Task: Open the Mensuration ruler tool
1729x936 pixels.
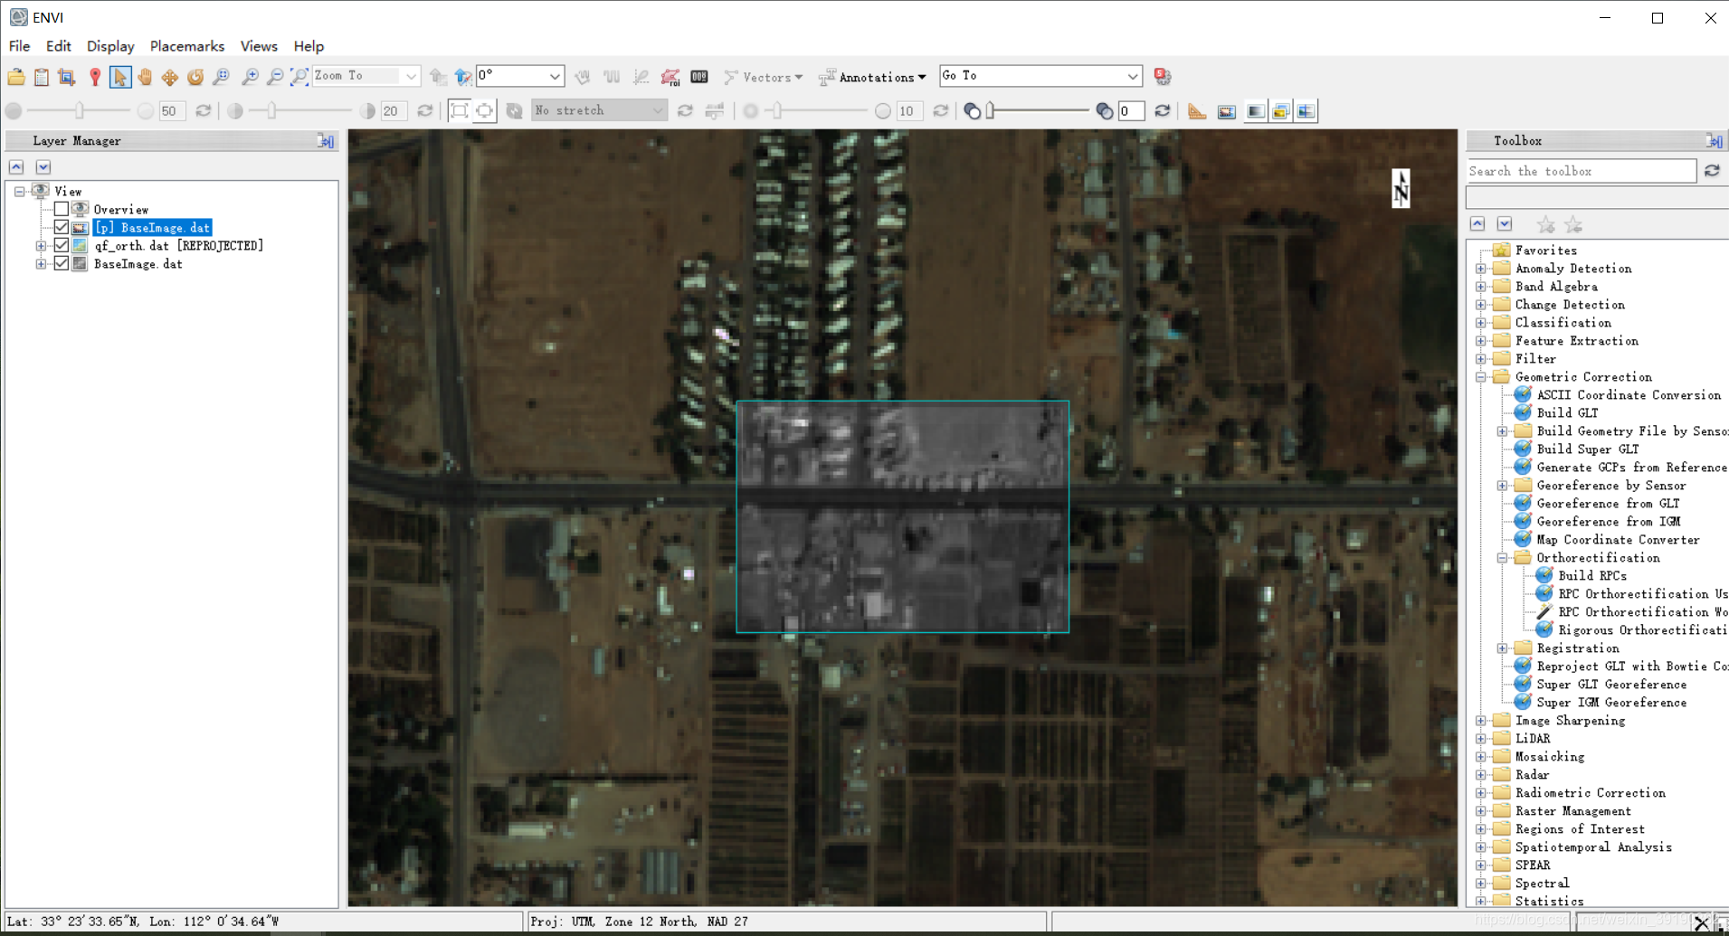Action: 1197,111
